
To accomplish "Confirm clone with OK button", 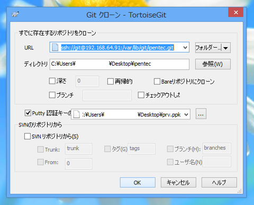I will point(138,182).
